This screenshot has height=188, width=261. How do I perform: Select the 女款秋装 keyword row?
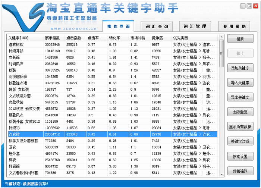[113, 102]
